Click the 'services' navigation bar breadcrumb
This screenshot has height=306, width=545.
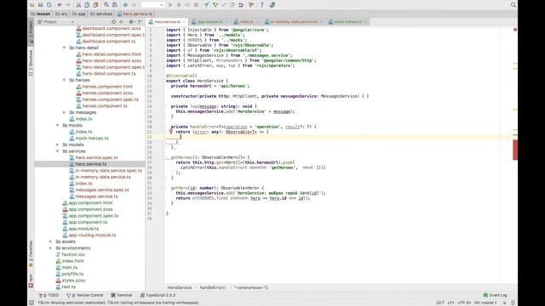(101, 14)
